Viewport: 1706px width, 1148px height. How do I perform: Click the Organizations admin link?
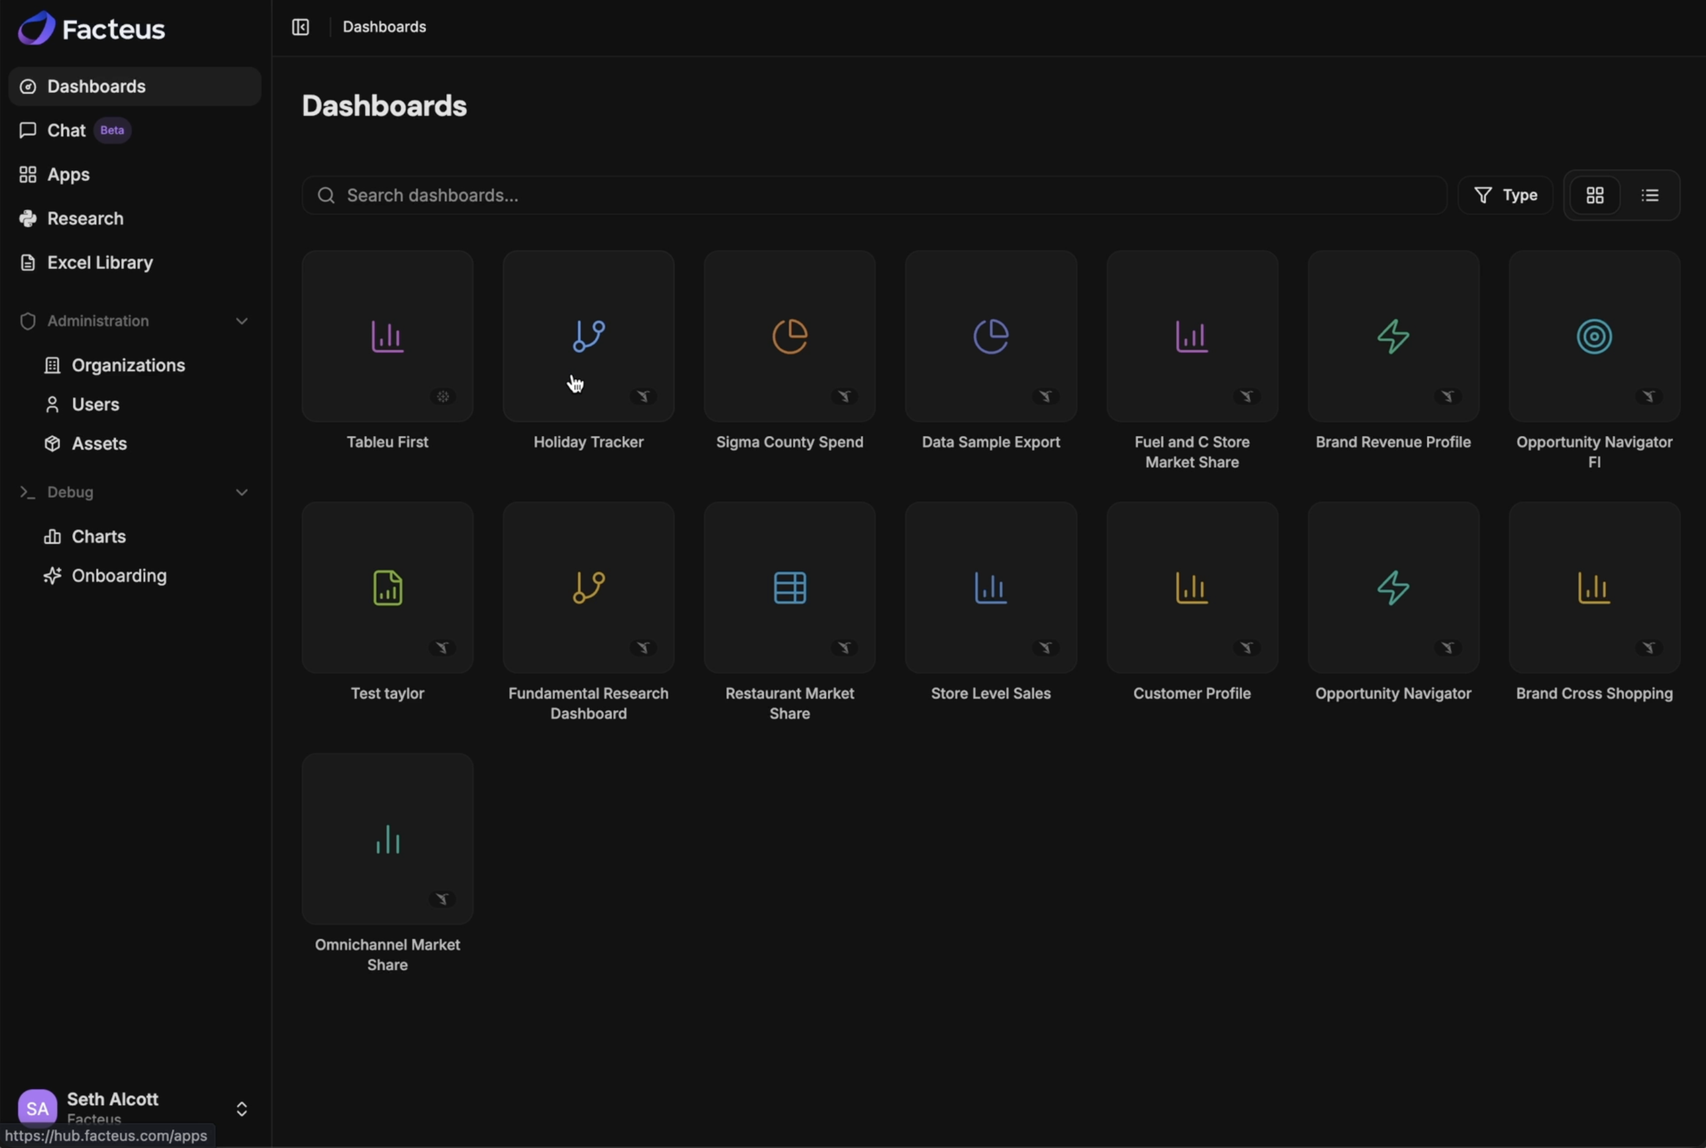pyautogui.click(x=128, y=365)
